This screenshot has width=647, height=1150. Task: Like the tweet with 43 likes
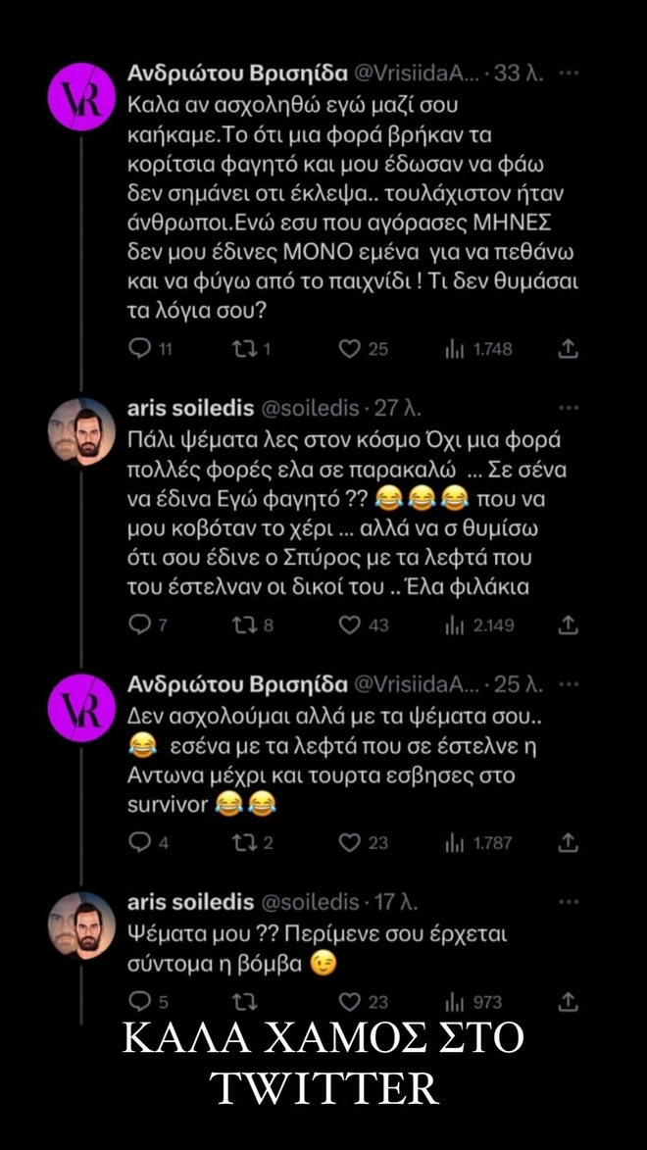pyautogui.click(x=349, y=625)
